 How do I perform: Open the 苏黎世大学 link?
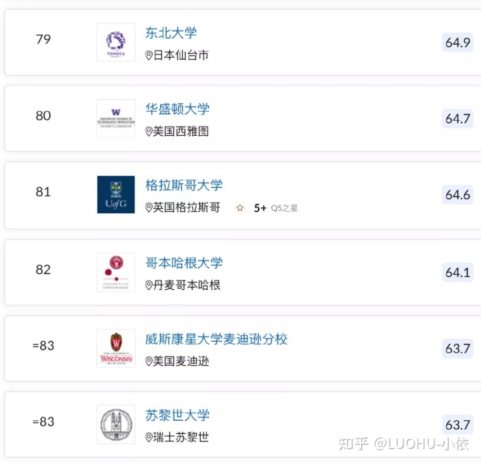177,415
